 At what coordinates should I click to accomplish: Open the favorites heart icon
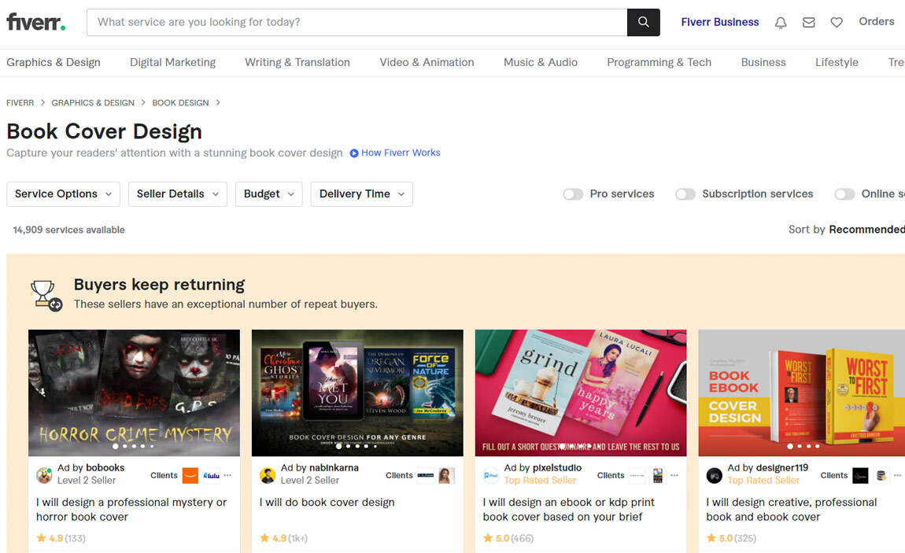coord(837,23)
